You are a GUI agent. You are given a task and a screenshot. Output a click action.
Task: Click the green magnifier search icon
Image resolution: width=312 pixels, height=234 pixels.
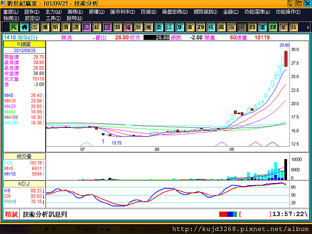tap(14, 27)
